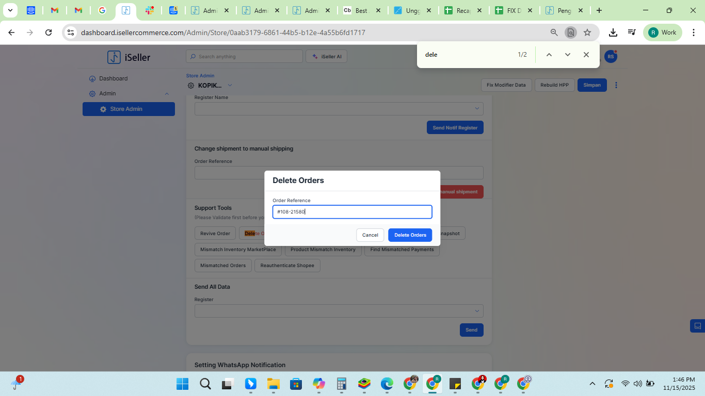Show hidden system tray icons

(x=592, y=384)
